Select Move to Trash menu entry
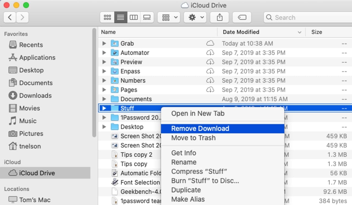The width and height of the screenshot is (352, 205). [193, 138]
